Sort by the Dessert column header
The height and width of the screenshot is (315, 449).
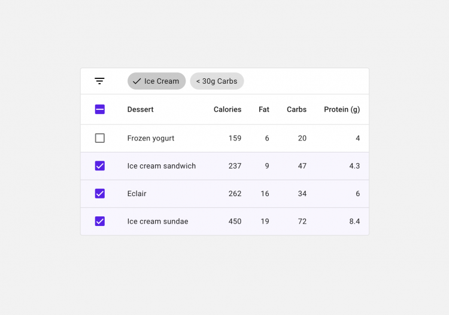click(x=140, y=109)
